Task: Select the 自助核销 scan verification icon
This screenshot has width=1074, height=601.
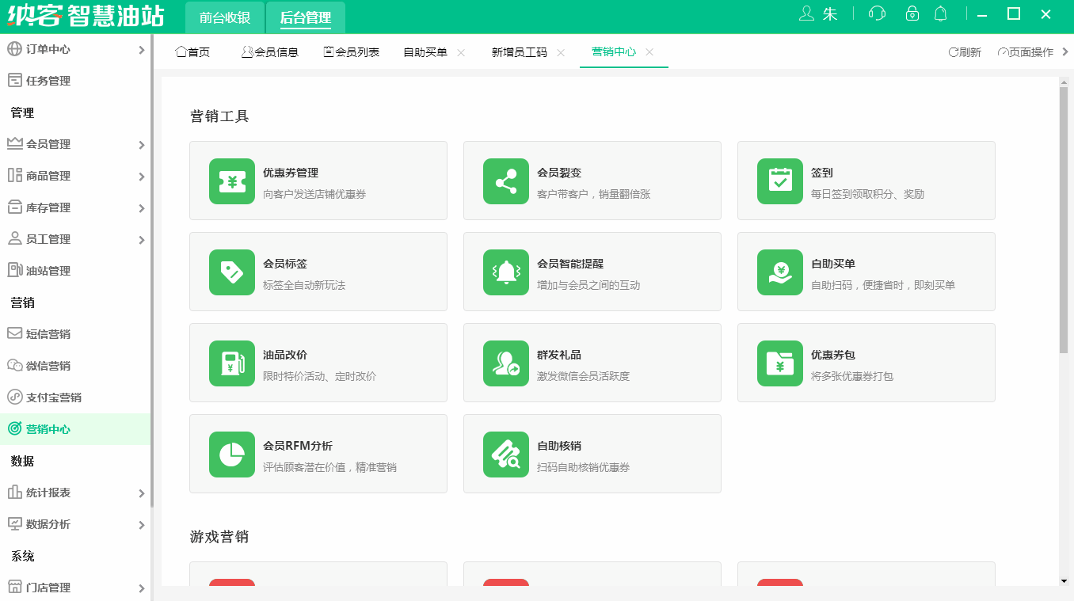Action: click(505, 454)
